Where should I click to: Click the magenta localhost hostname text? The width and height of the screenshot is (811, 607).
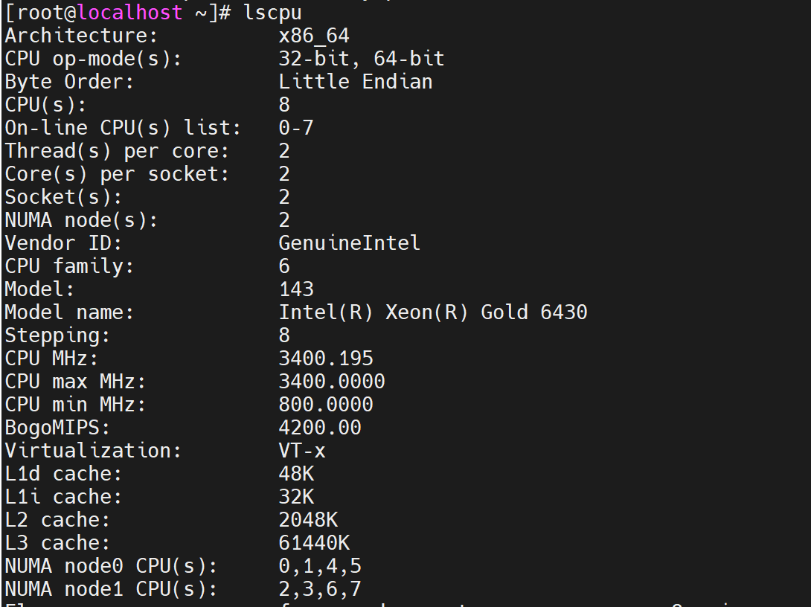click(129, 13)
